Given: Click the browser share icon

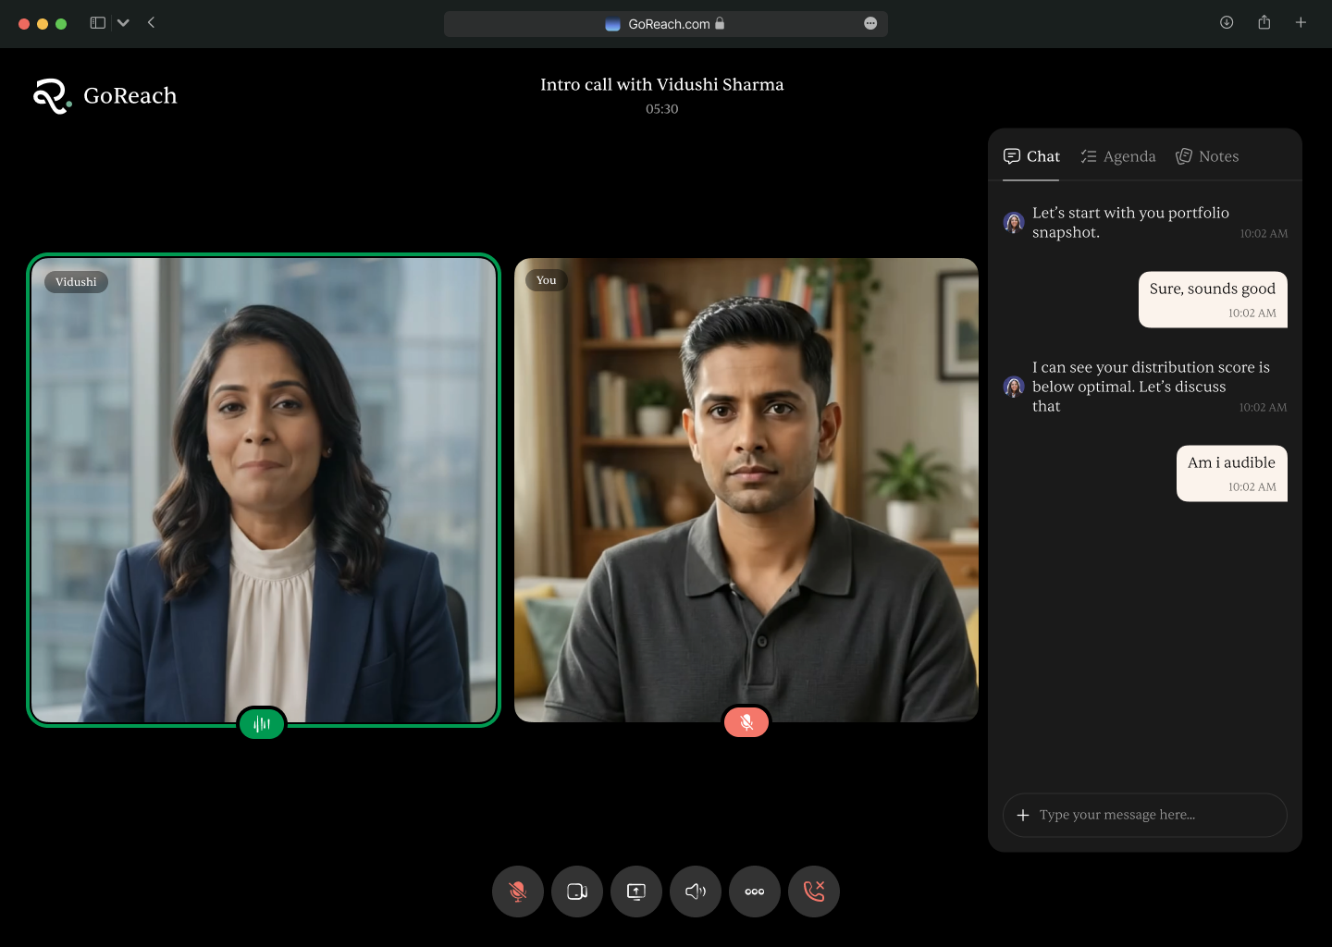Looking at the screenshot, I should tap(1264, 22).
